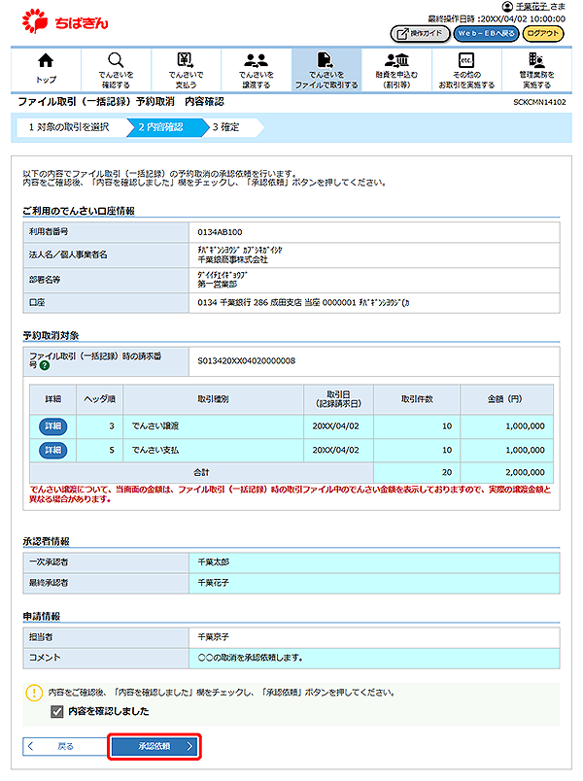The height and width of the screenshot is (781, 583).
Task: Click final approver 千葉花子 value
Action: 213,583
